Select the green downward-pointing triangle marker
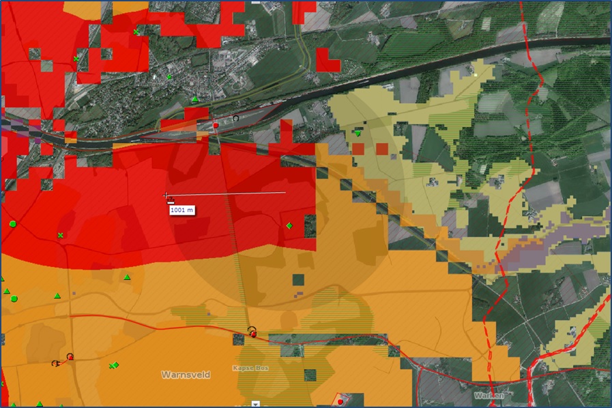This screenshot has width=612, height=408. click(358, 134)
